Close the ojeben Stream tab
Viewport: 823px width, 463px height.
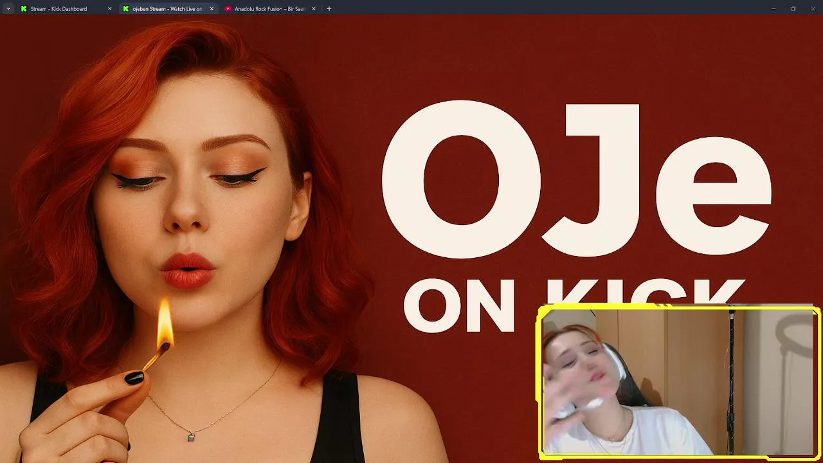212,9
